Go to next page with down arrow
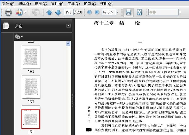189x135 pixels. pyautogui.click(x=58, y=13)
